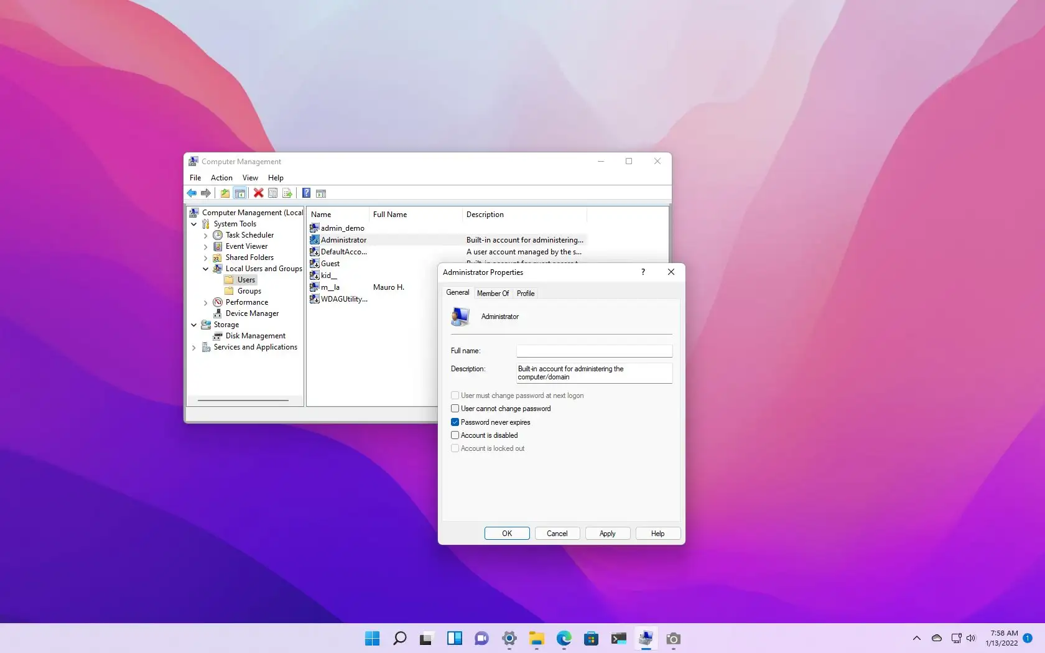Open the Help menu in Computer Management
This screenshot has width=1045, height=653.
pos(276,178)
